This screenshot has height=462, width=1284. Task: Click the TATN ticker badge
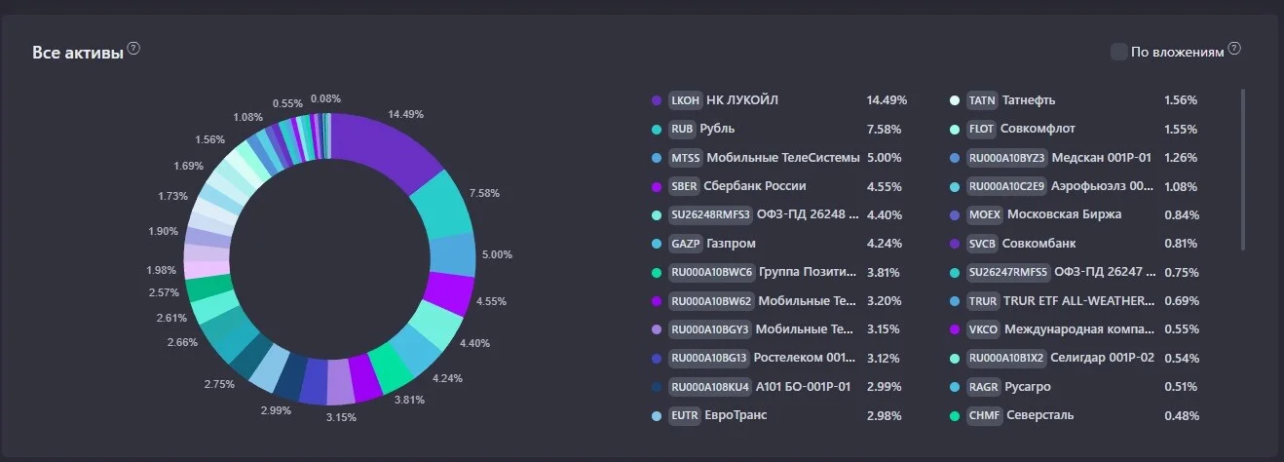(983, 100)
